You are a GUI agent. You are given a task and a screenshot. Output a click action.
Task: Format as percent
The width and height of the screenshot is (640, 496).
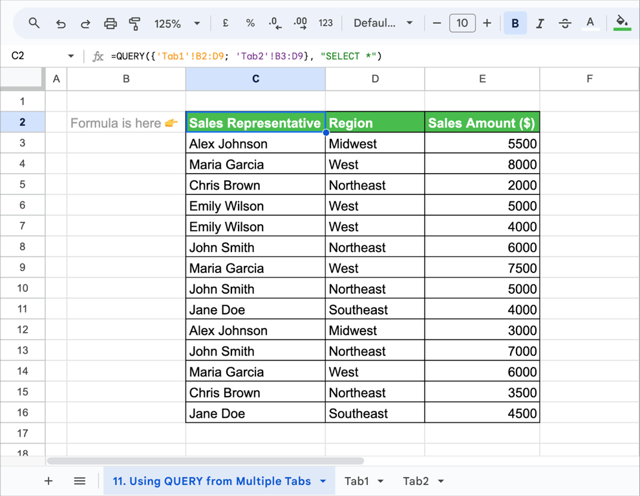[x=250, y=23]
